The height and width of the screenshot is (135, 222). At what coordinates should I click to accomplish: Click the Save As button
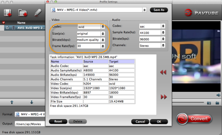point(159,10)
